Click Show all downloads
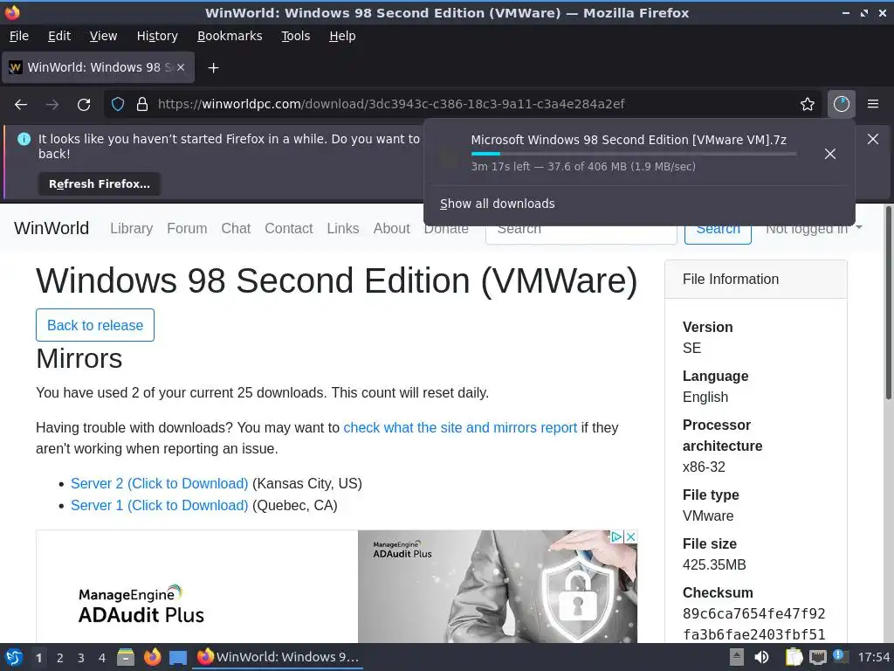The height and width of the screenshot is (671, 894). 497,204
